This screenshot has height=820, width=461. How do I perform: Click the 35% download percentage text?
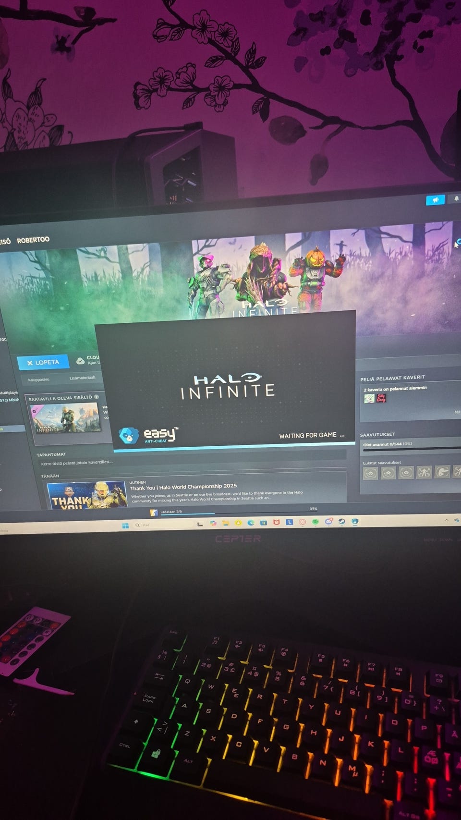313,509
